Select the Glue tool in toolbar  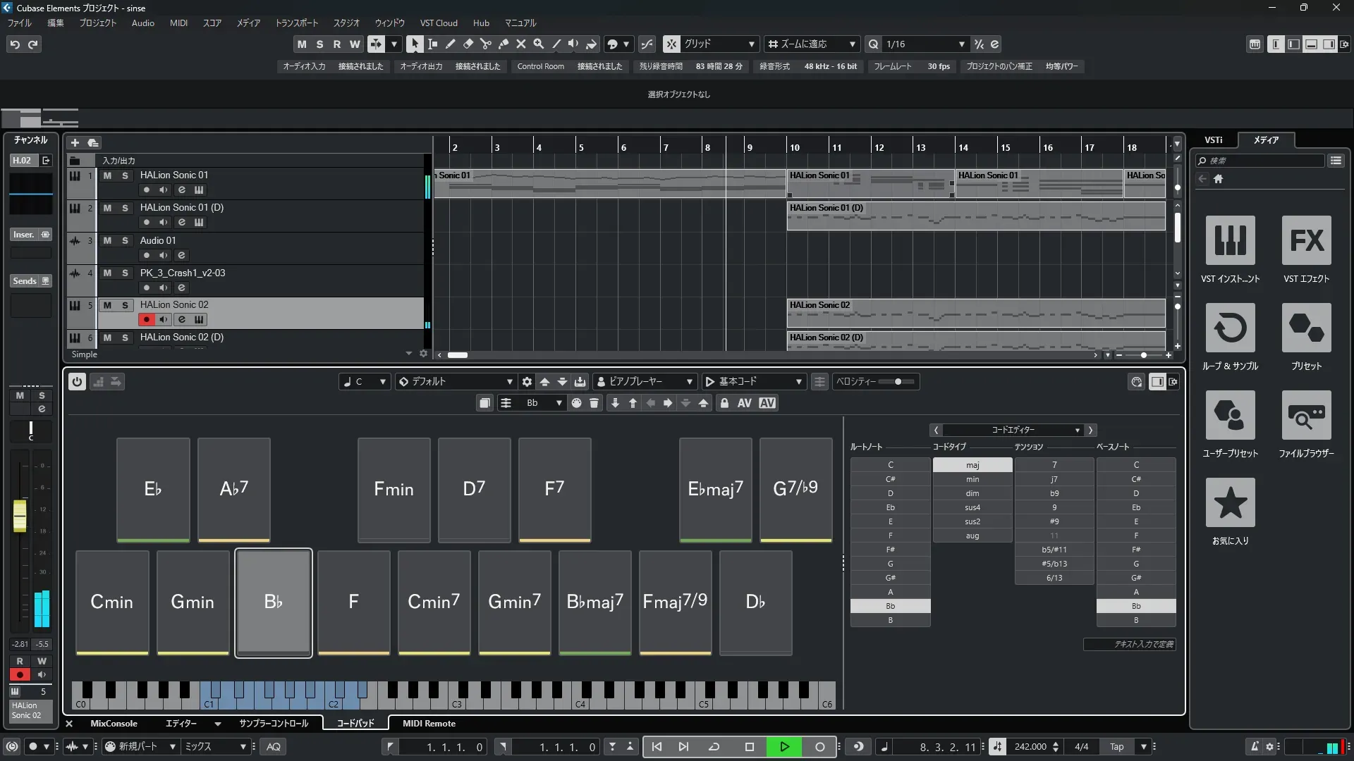[504, 44]
